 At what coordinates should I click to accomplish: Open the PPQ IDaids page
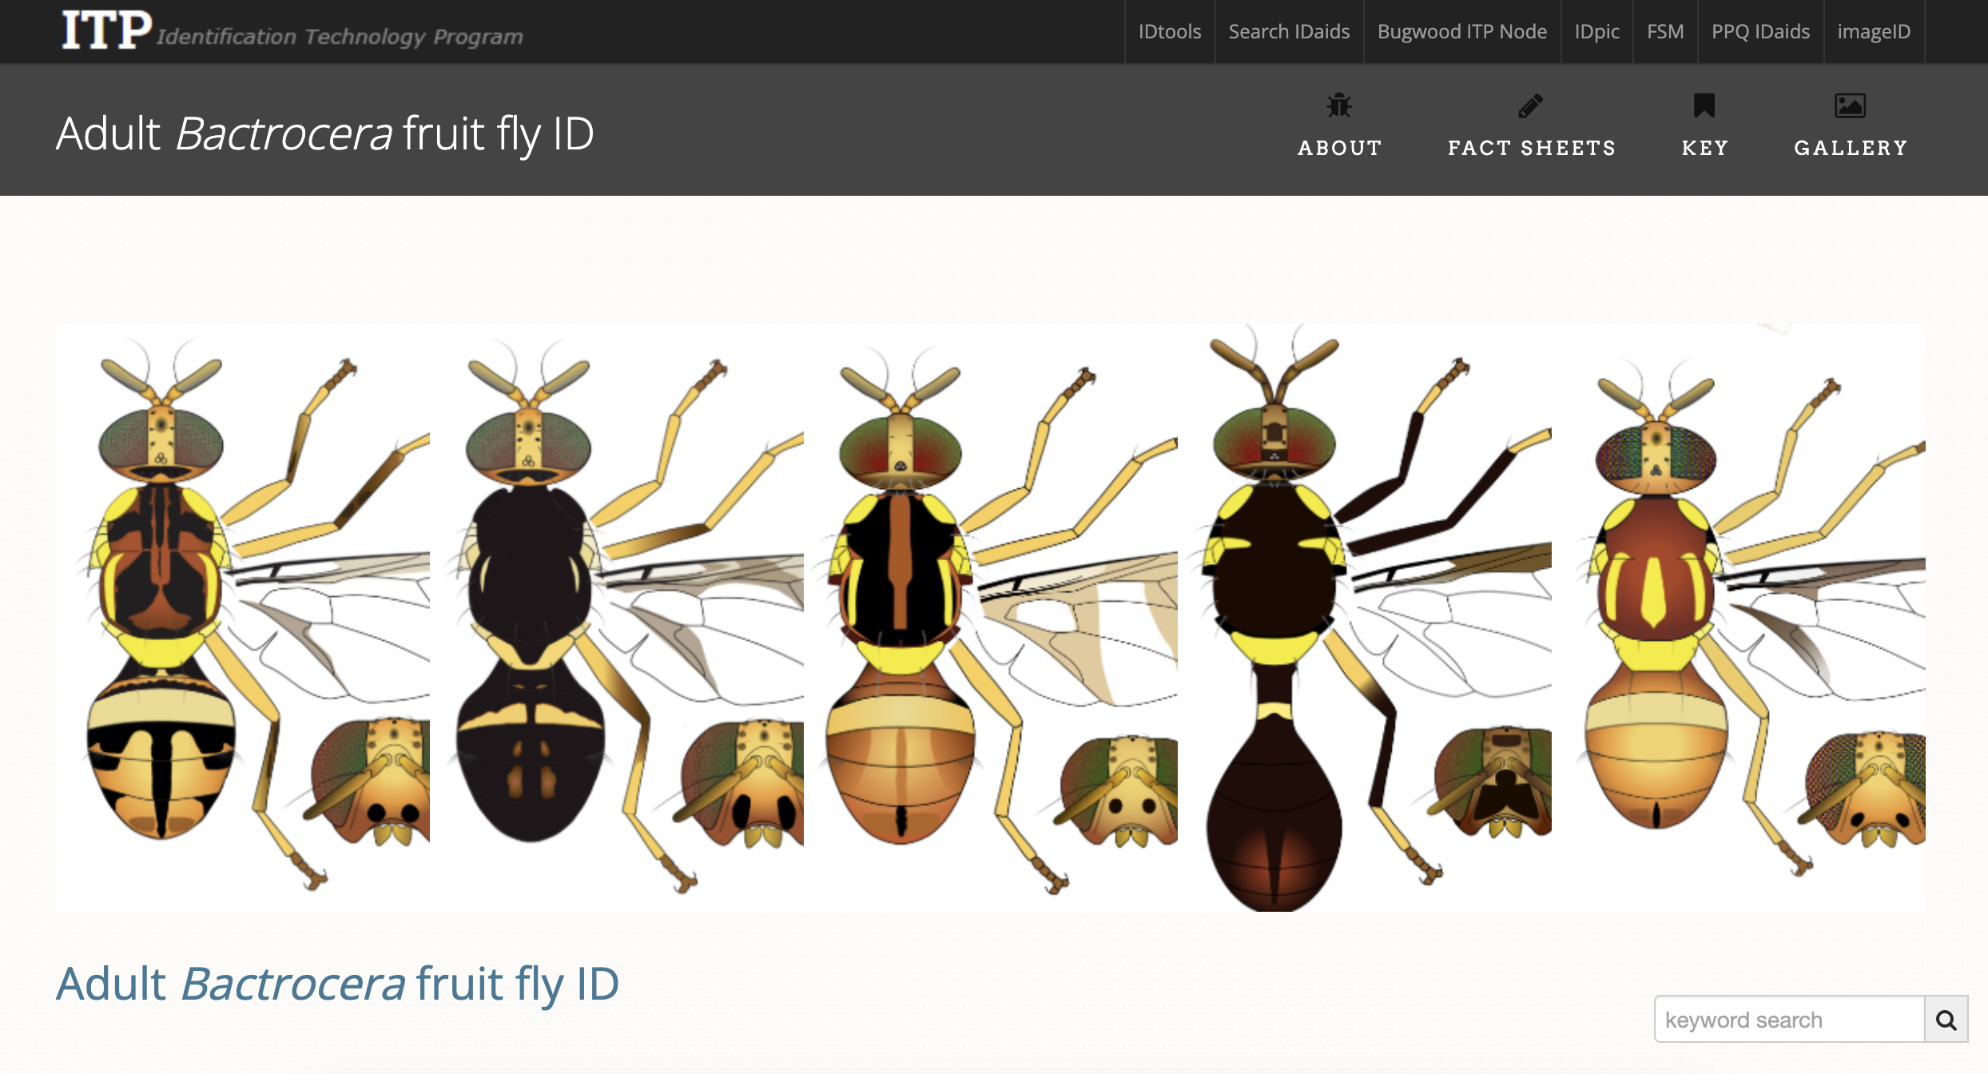click(x=1759, y=31)
